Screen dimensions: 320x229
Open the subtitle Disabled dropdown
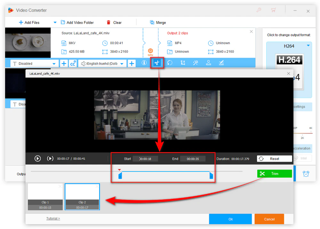(x=35, y=64)
